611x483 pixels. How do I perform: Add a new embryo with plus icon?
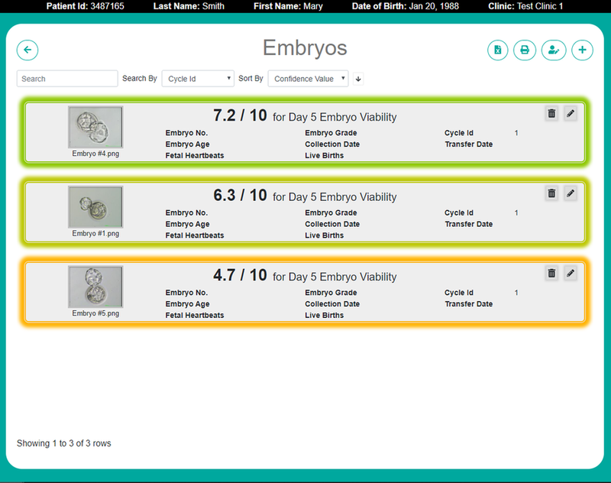(582, 50)
